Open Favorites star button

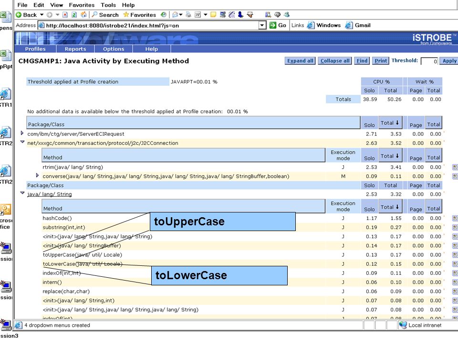140,15
